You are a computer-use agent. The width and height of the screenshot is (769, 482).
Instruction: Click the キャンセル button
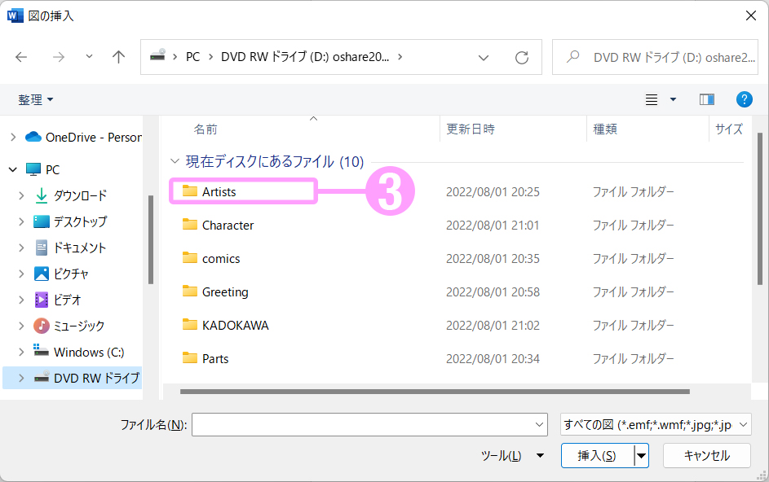(x=706, y=456)
